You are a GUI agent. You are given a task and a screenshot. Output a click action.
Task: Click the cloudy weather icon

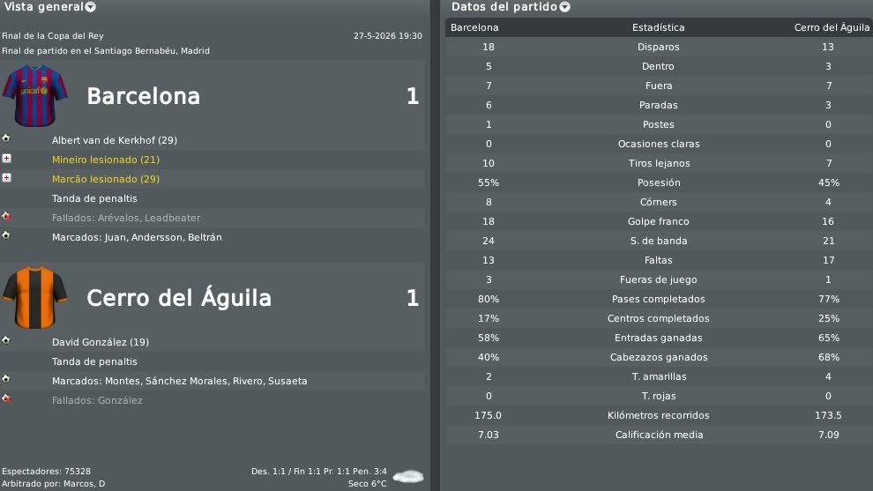pos(408,477)
